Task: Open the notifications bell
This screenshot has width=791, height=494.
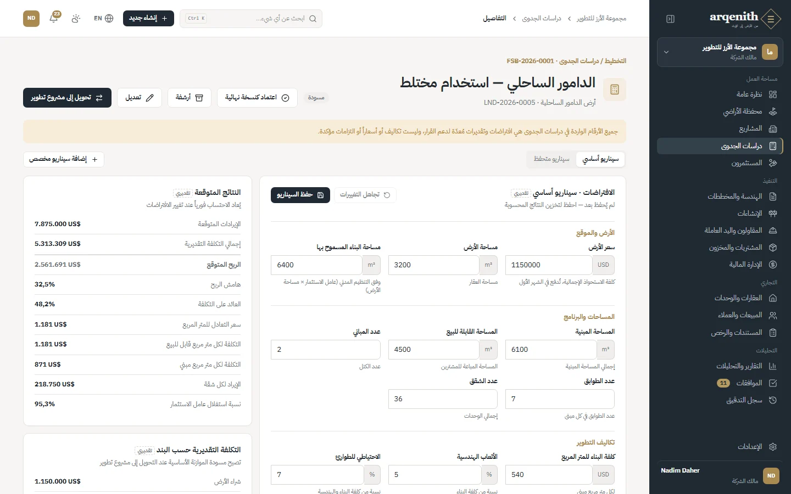Action: tap(54, 18)
